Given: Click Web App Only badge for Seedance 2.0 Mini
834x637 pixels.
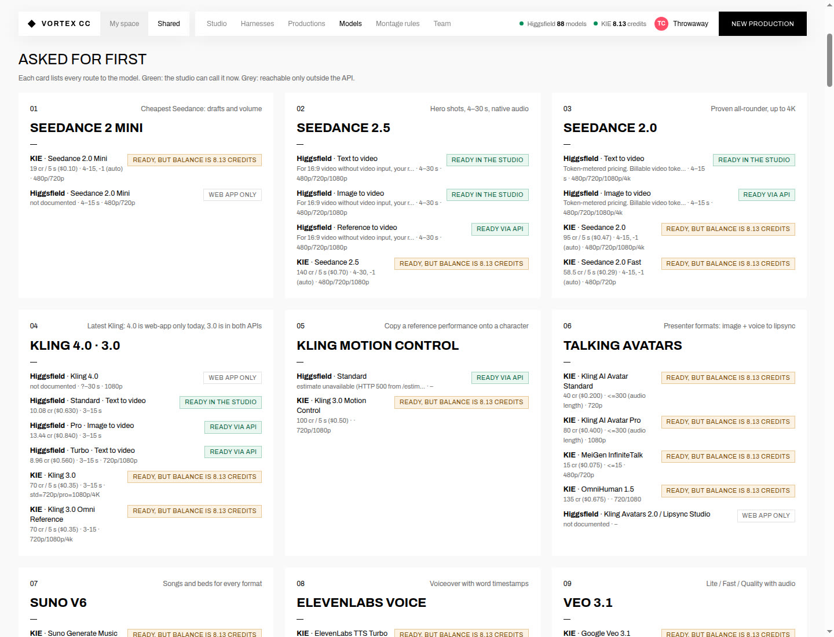Looking at the screenshot, I should [x=232, y=195].
